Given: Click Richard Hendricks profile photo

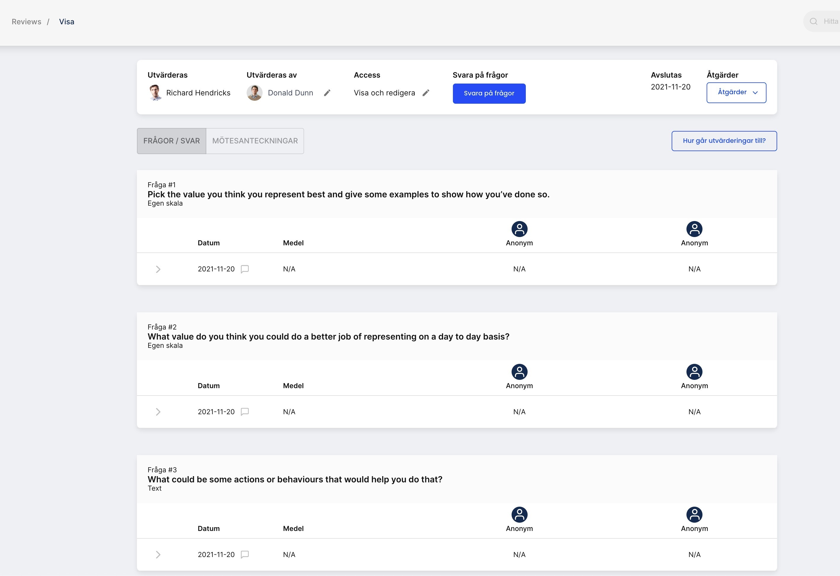Looking at the screenshot, I should pyautogui.click(x=155, y=92).
